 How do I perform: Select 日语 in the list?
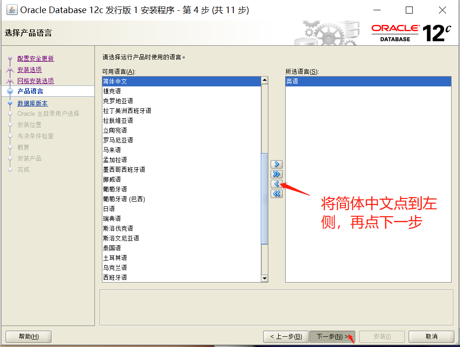point(181,209)
